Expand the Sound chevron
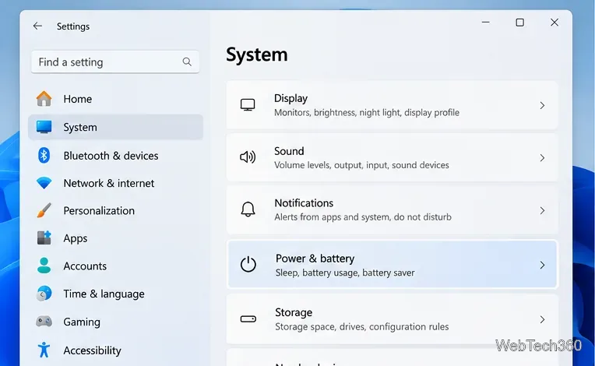 (x=542, y=158)
